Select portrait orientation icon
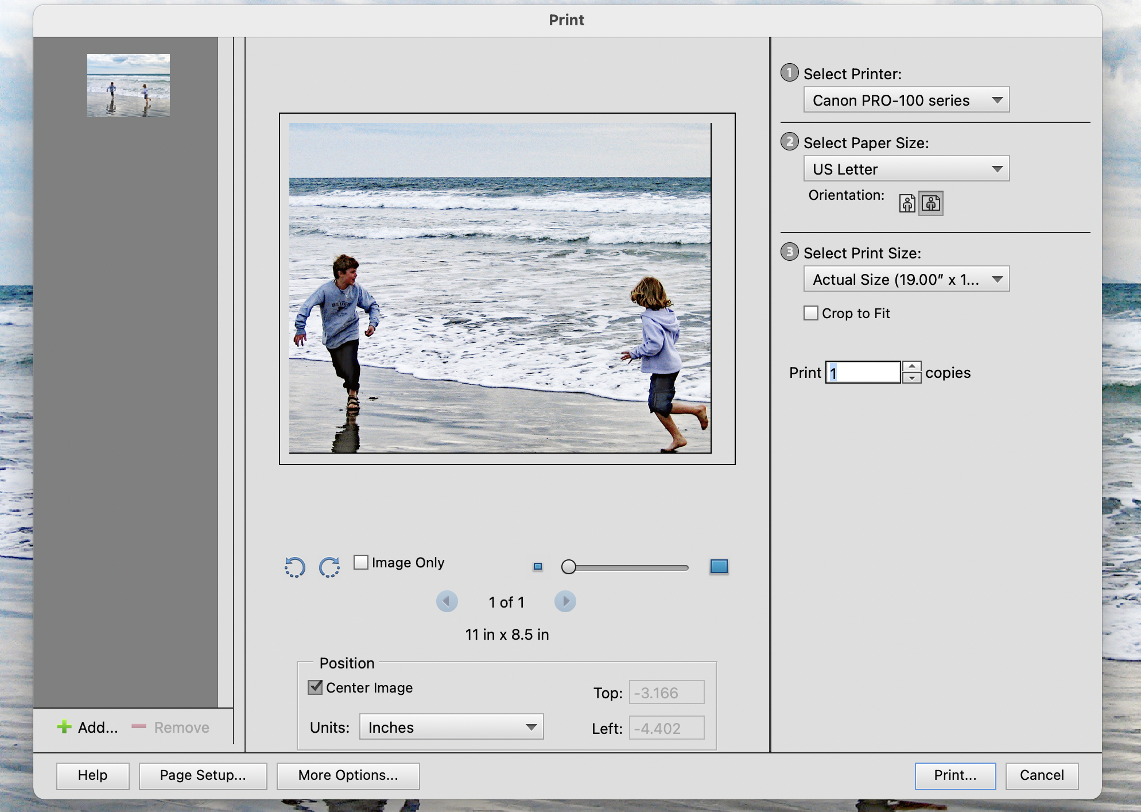Image resolution: width=1141 pixels, height=812 pixels. [907, 203]
